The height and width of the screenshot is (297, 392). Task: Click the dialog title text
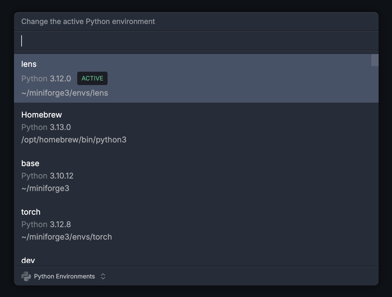(88, 21)
